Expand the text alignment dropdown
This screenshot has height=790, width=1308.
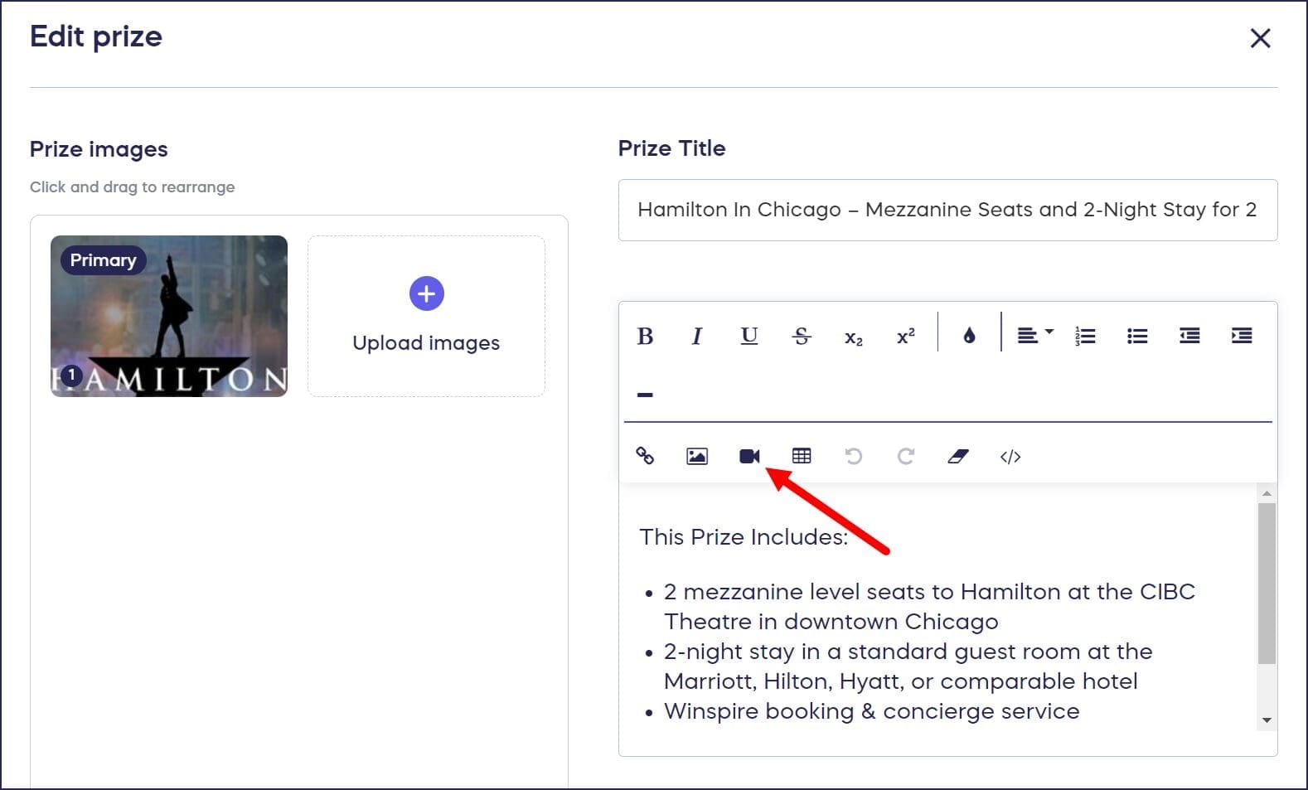pos(1034,336)
